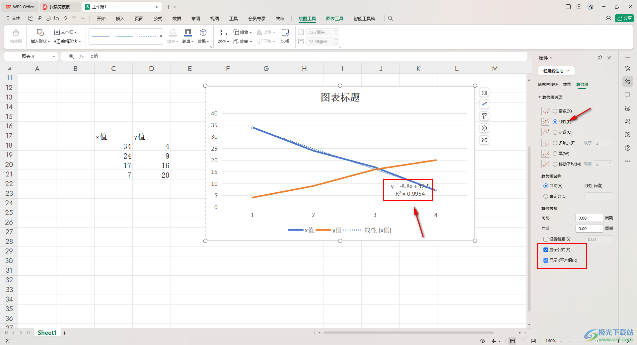The width and height of the screenshot is (637, 345).
Task: Click the Save icon in quick toolbar
Action: (x=31, y=19)
